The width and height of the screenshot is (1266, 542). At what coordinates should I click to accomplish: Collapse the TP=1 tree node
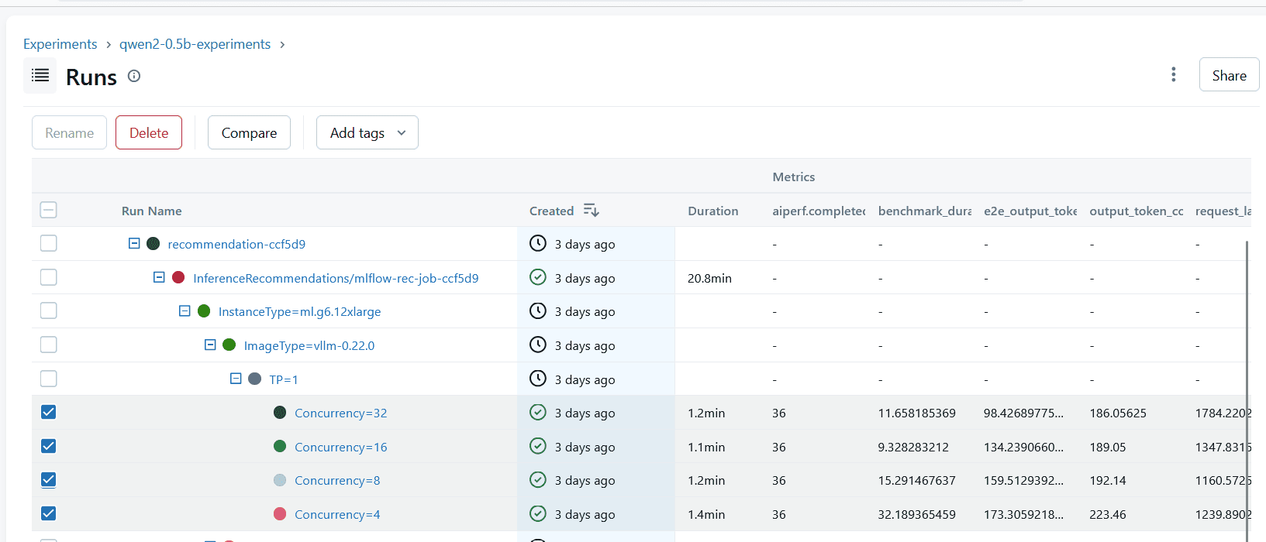pos(236,379)
